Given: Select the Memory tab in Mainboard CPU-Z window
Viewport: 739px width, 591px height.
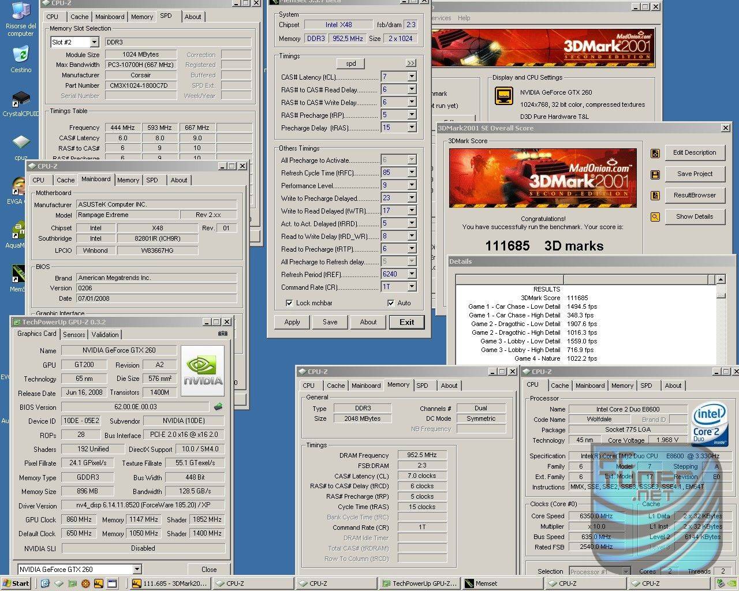Looking at the screenshot, I should click(x=128, y=180).
